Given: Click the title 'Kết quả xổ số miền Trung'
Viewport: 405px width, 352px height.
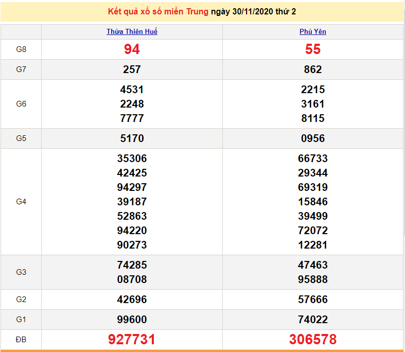Looking at the screenshot, I should (x=159, y=11).
